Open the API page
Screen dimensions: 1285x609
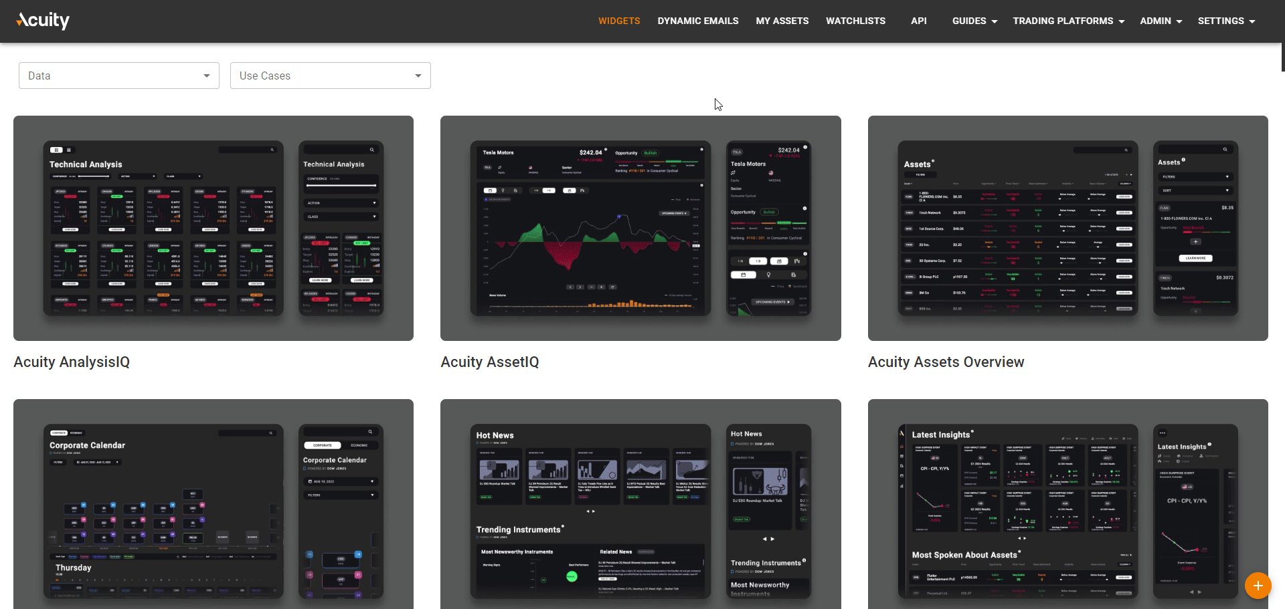918,21
